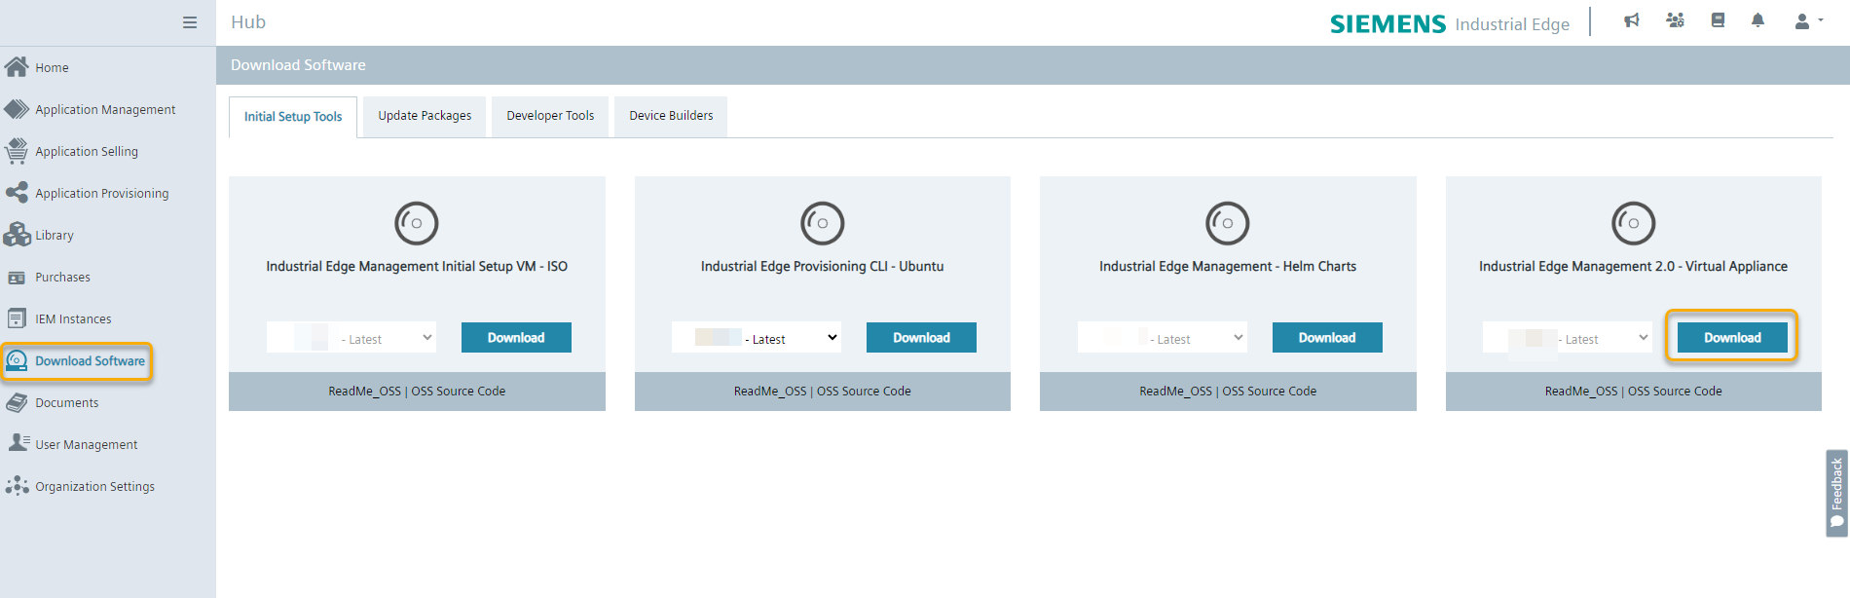
Task: Open ReadMe_OSS link under Helm Charts
Action: 1175,392
